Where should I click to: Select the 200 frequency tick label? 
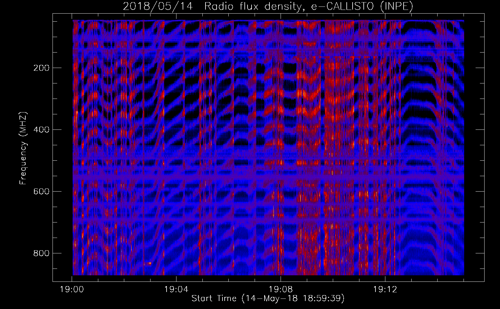[41, 68]
